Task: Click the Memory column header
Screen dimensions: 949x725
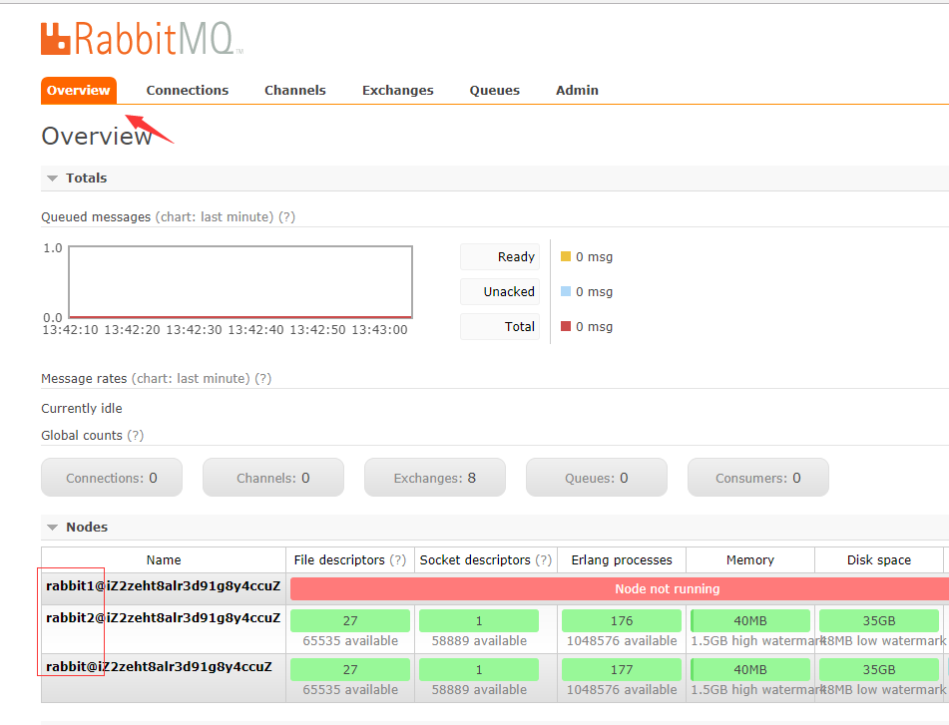Action: 750,559
